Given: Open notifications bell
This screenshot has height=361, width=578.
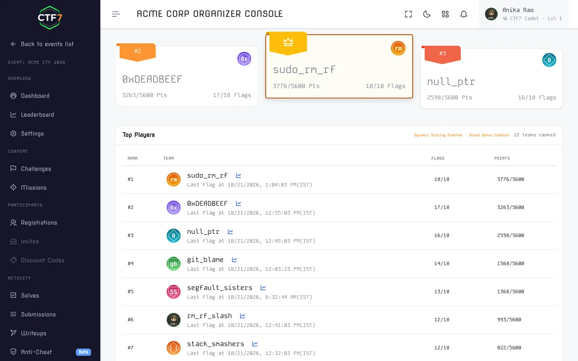Looking at the screenshot, I should pyautogui.click(x=464, y=14).
